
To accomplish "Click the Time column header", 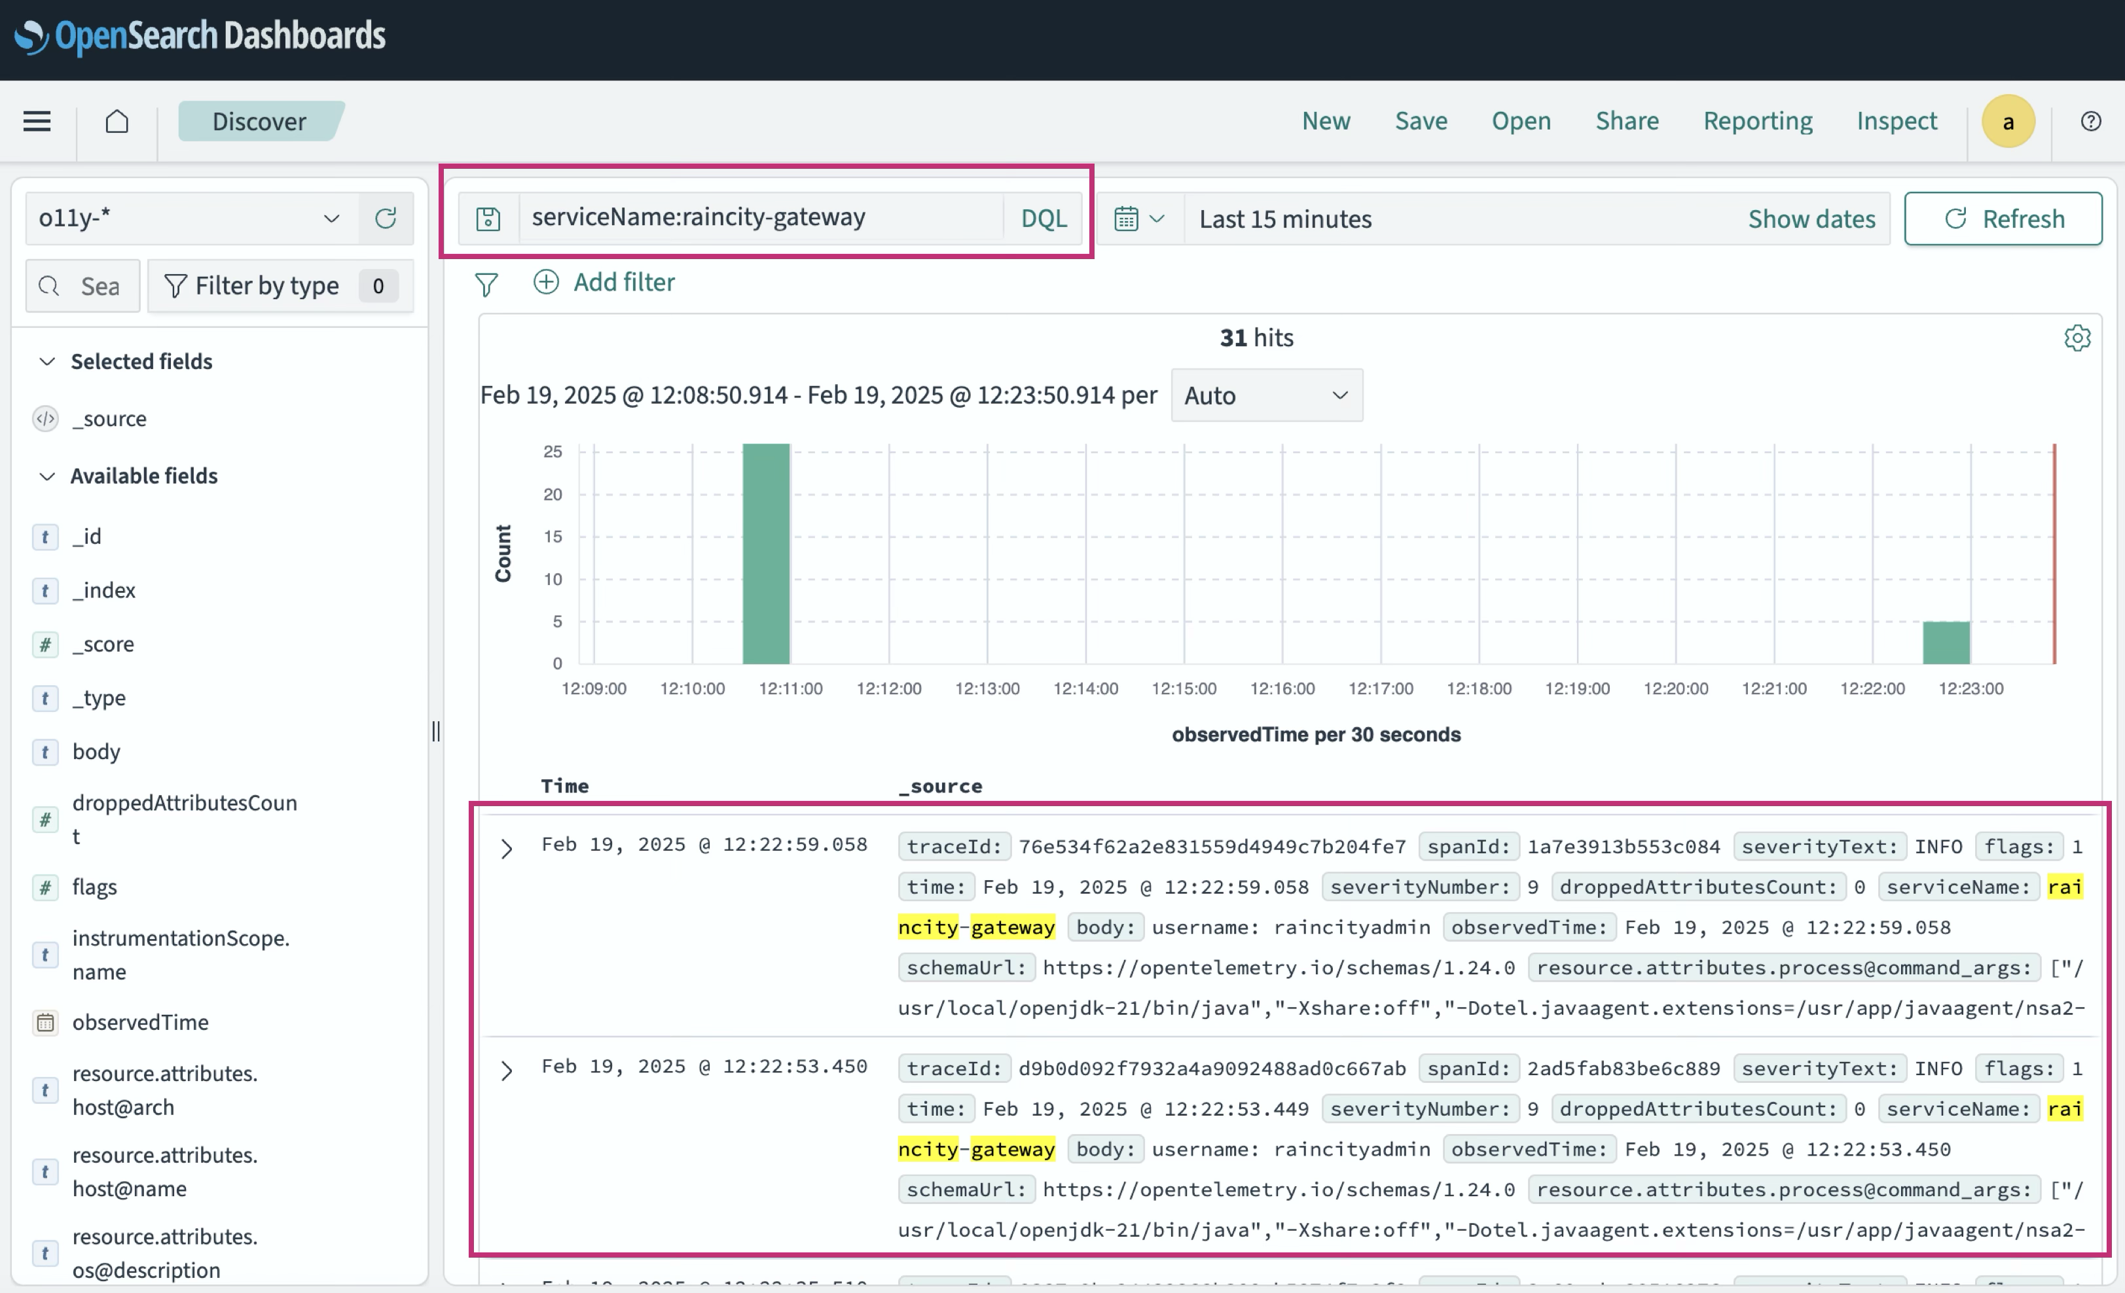I will point(565,786).
